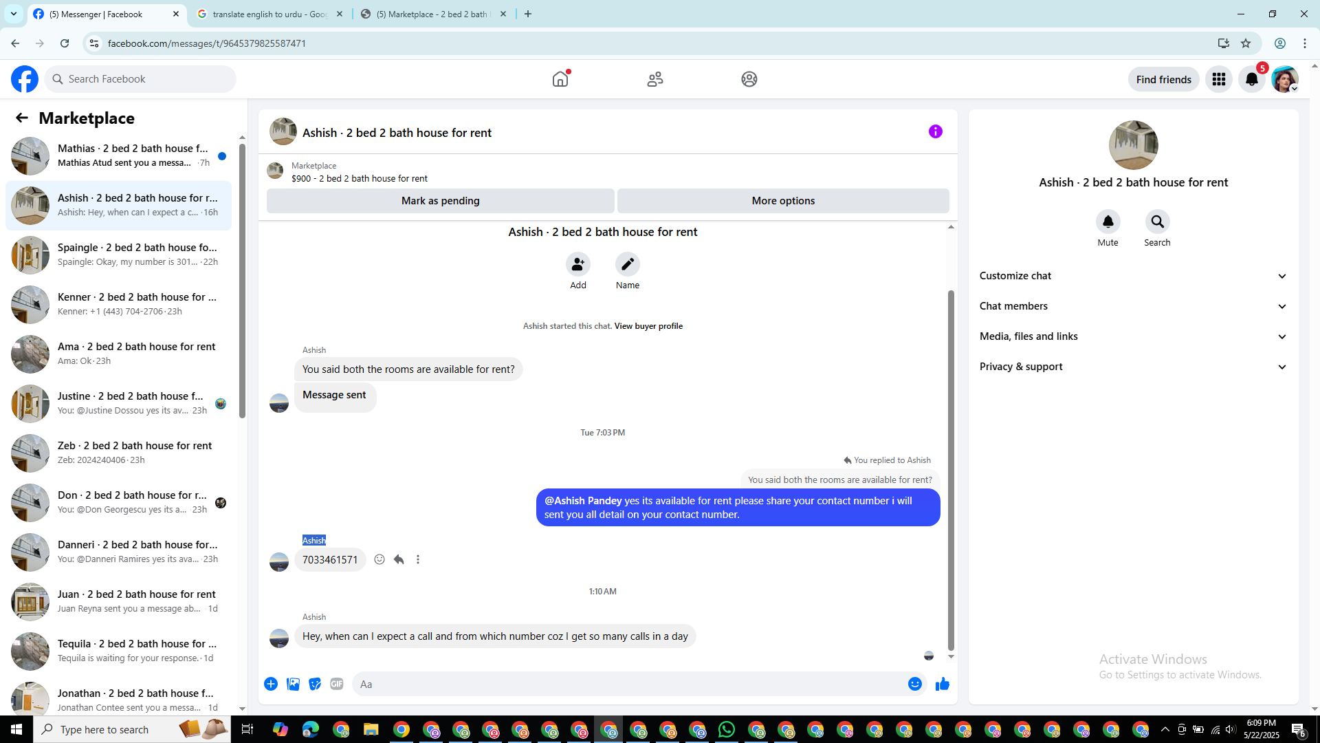Screen dimensions: 1320x743
Task: Open the notifications bell
Action: pos(1252,79)
